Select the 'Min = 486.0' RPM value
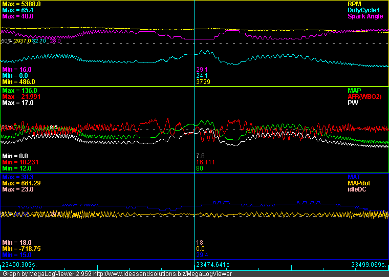389x277 pixels. click(x=18, y=81)
